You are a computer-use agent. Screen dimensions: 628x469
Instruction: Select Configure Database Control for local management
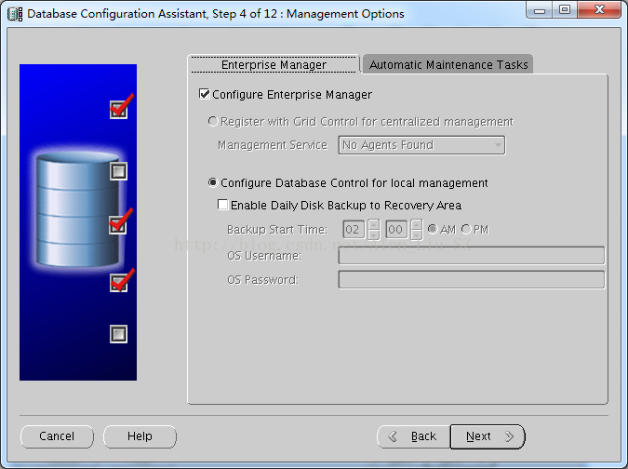pyautogui.click(x=213, y=182)
